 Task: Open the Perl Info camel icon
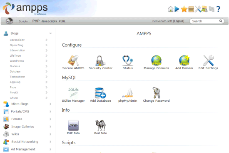100,125
